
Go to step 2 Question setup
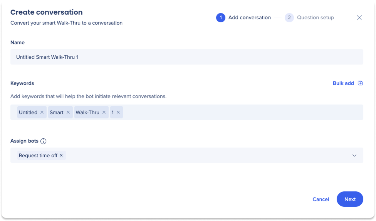click(x=309, y=18)
